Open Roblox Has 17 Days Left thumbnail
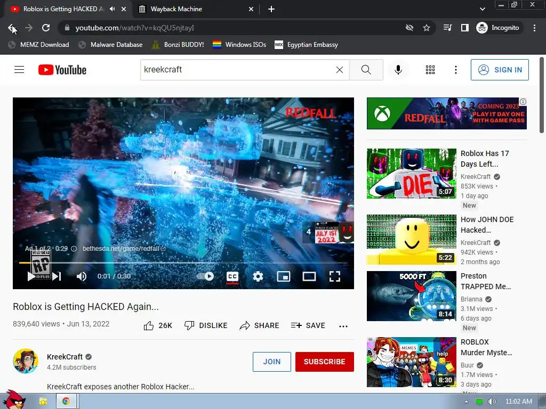This screenshot has height=409, width=546. click(412, 174)
